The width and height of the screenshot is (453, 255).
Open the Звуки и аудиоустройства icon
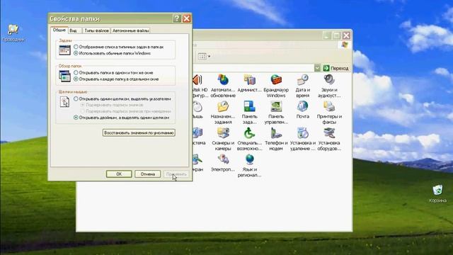tap(329, 86)
